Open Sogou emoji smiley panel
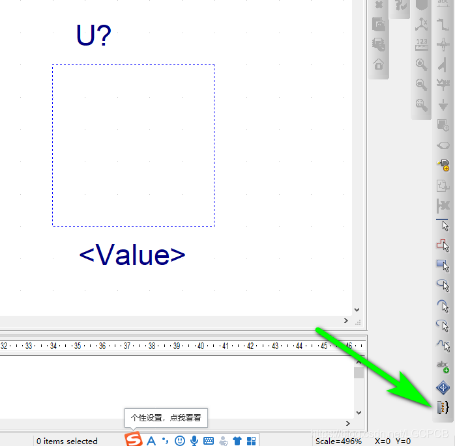 point(180,441)
